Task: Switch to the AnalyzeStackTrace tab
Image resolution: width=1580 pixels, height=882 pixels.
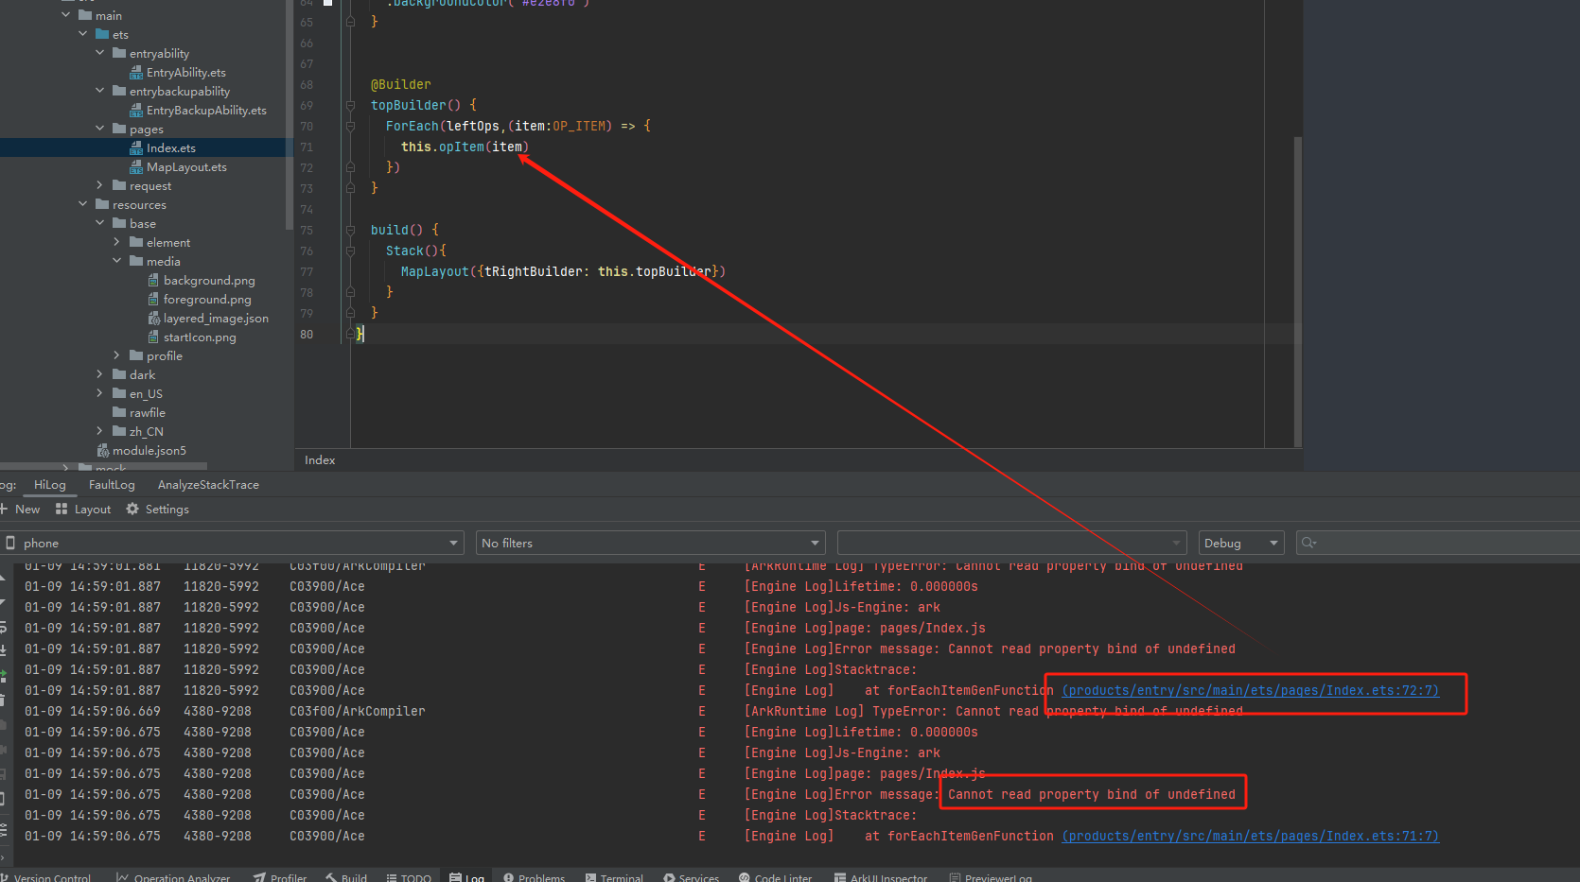Action: (x=208, y=485)
